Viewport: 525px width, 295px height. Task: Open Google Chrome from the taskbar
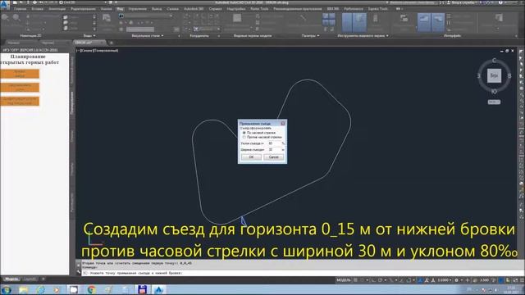(91, 289)
